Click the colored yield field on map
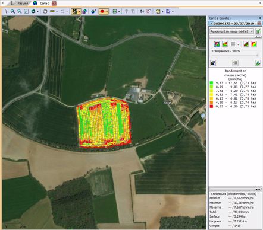Screen dimensions: 263x230 104,123
